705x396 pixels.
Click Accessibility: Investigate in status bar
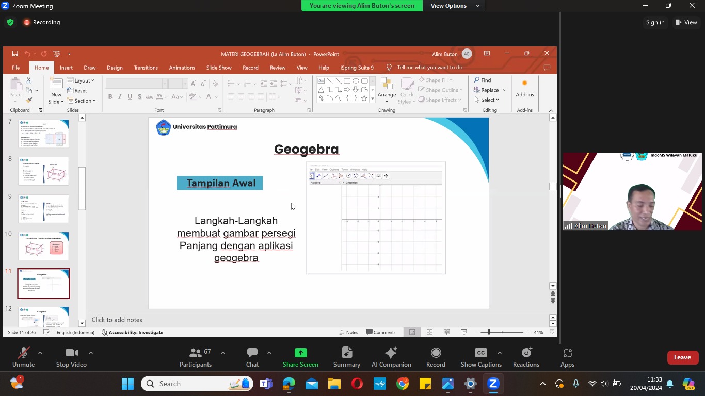pos(133,332)
